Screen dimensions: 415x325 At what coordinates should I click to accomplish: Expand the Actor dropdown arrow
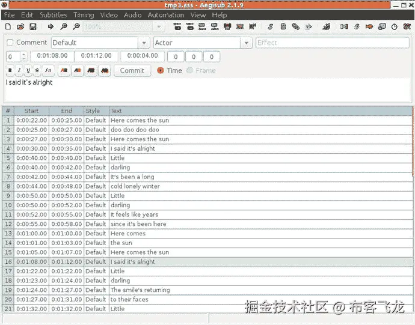click(x=247, y=43)
